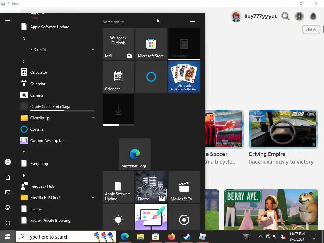Open Microsoft Edge tile
The height and width of the screenshot is (243, 324).
click(x=135, y=154)
